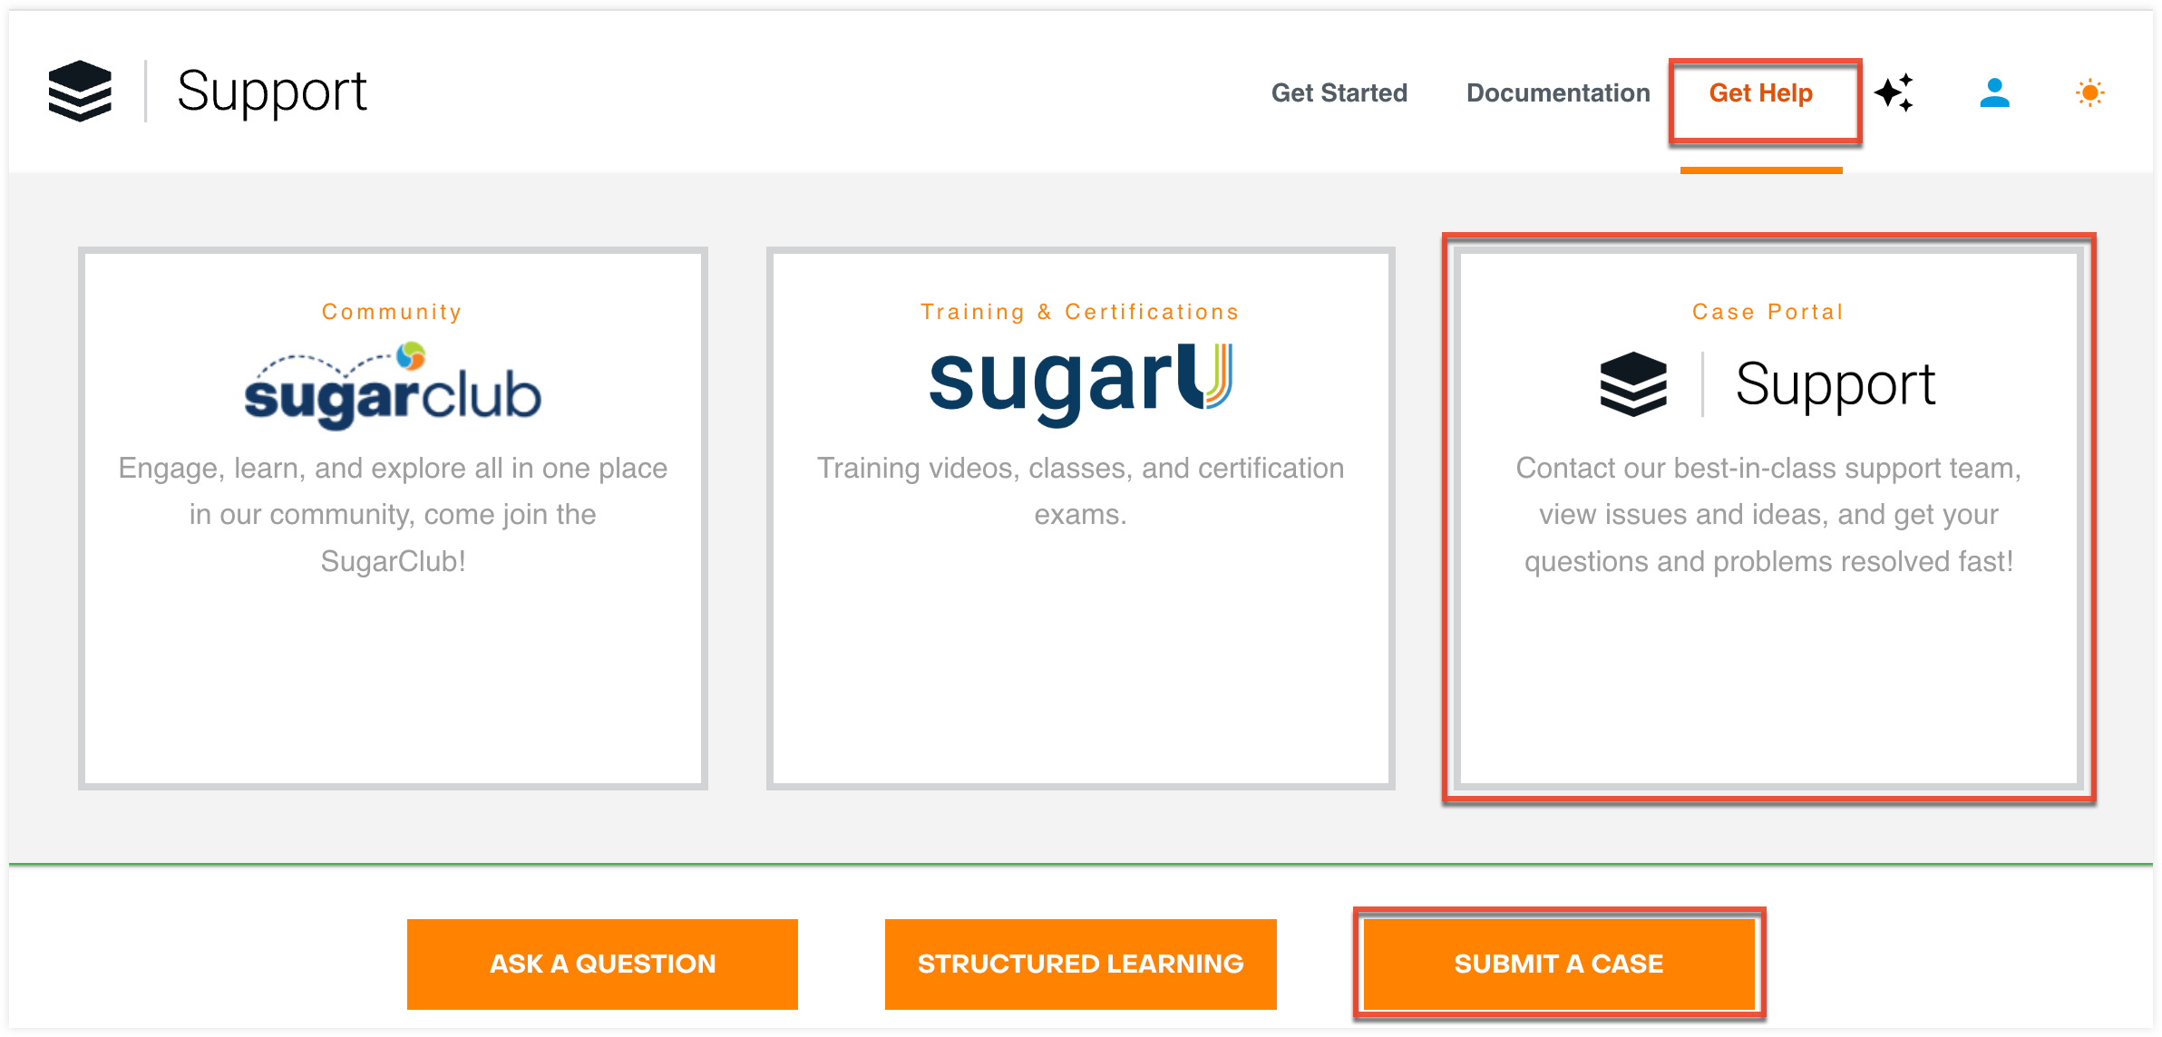Screen dimensions: 2162x1037
Task: Navigate to Get Started
Action: pos(1339,92)
